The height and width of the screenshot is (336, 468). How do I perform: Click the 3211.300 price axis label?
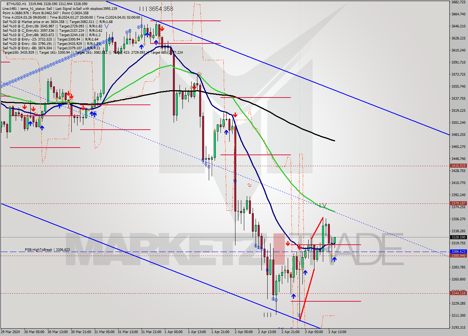pyautogui.click(x=458, y=316)
